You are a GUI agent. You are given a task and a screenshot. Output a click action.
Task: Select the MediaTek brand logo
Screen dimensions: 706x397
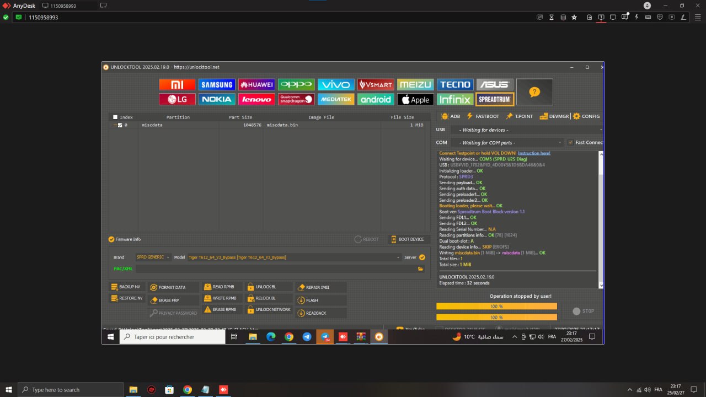336,99
